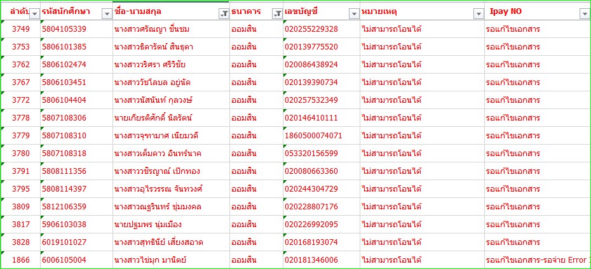Screen dimensions: 591x269
Task: Select the Ipay cell containing รอจ่าย Error
Action: tap(537, 260)
